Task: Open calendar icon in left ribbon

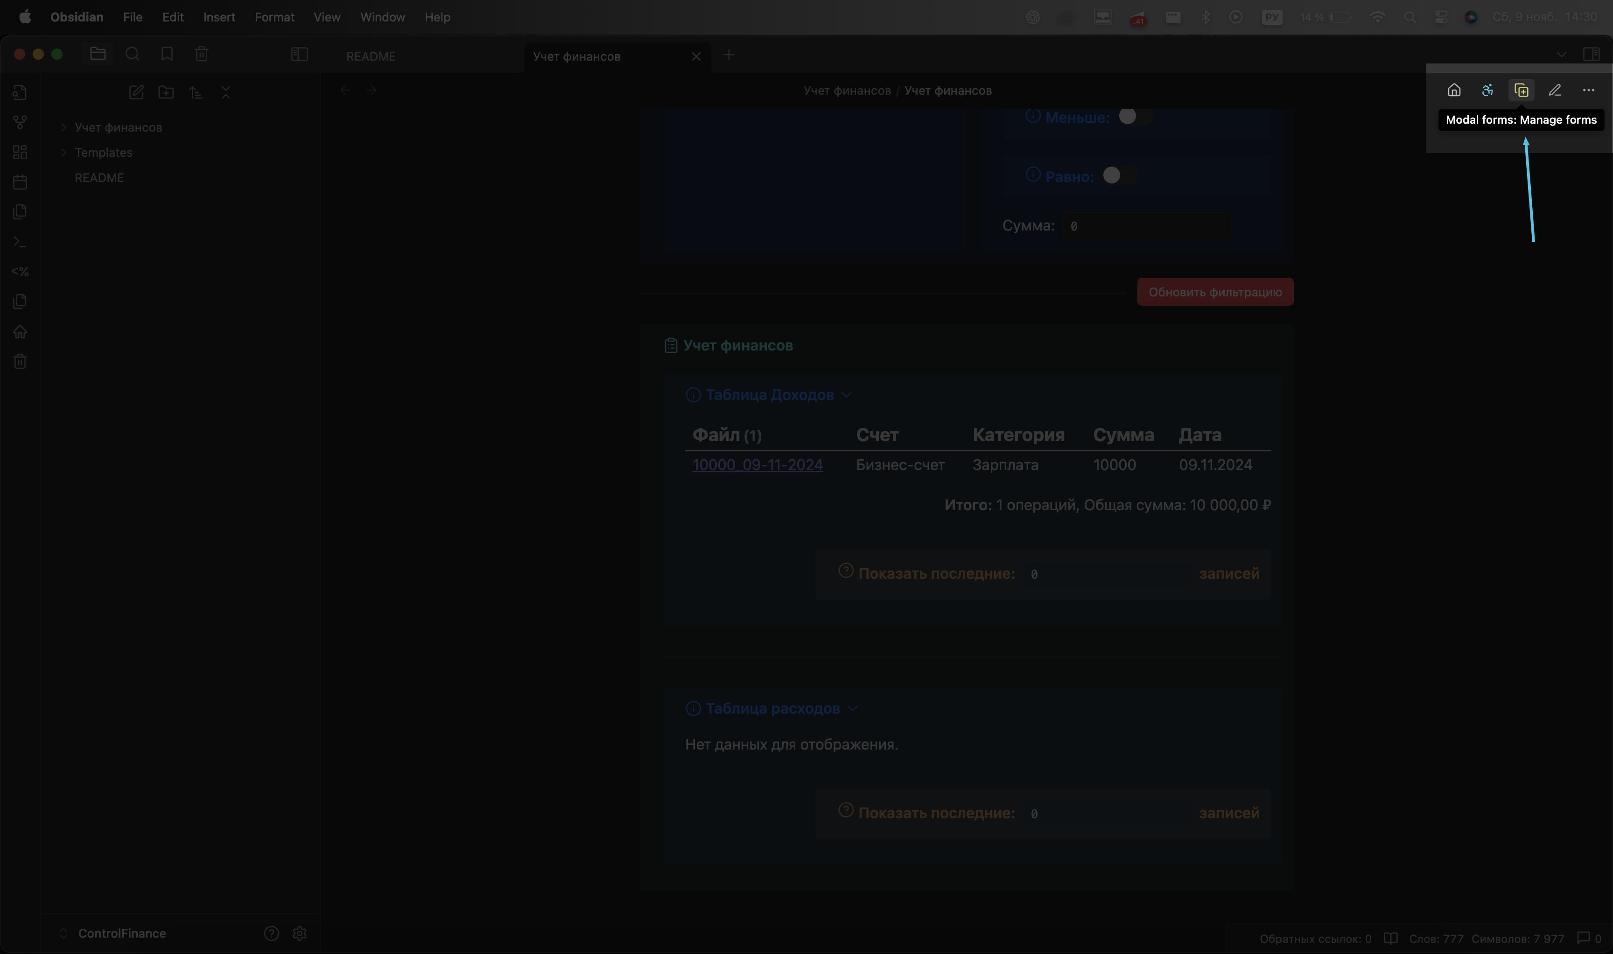Action: tap(20, 182)
